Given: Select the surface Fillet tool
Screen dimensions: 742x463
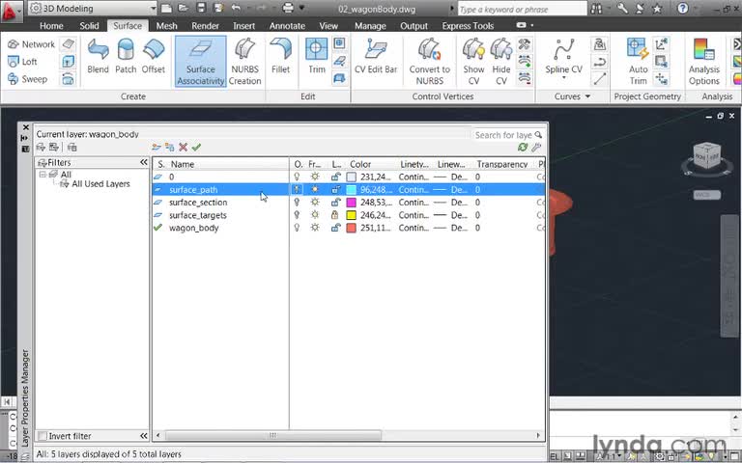Looking at the screenshot, I should click(x=280, y=56).
